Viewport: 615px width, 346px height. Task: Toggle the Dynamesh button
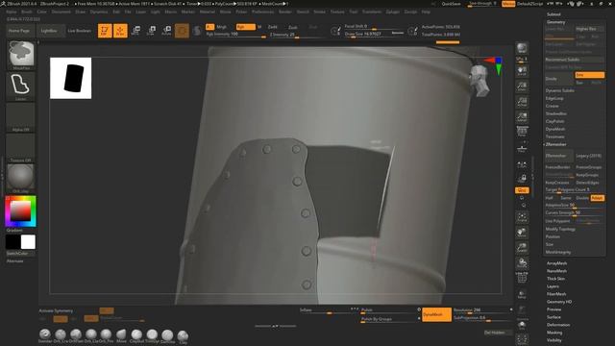coord(436,314)
